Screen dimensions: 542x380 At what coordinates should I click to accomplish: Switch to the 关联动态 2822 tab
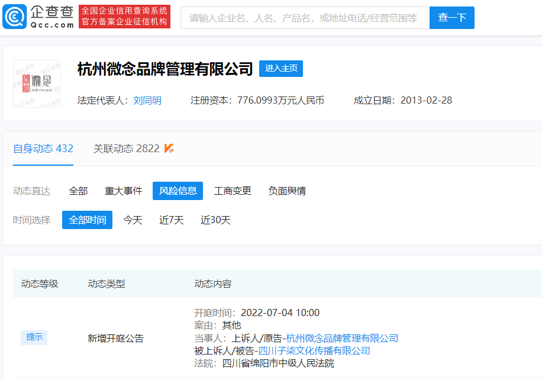pos(126,149)
